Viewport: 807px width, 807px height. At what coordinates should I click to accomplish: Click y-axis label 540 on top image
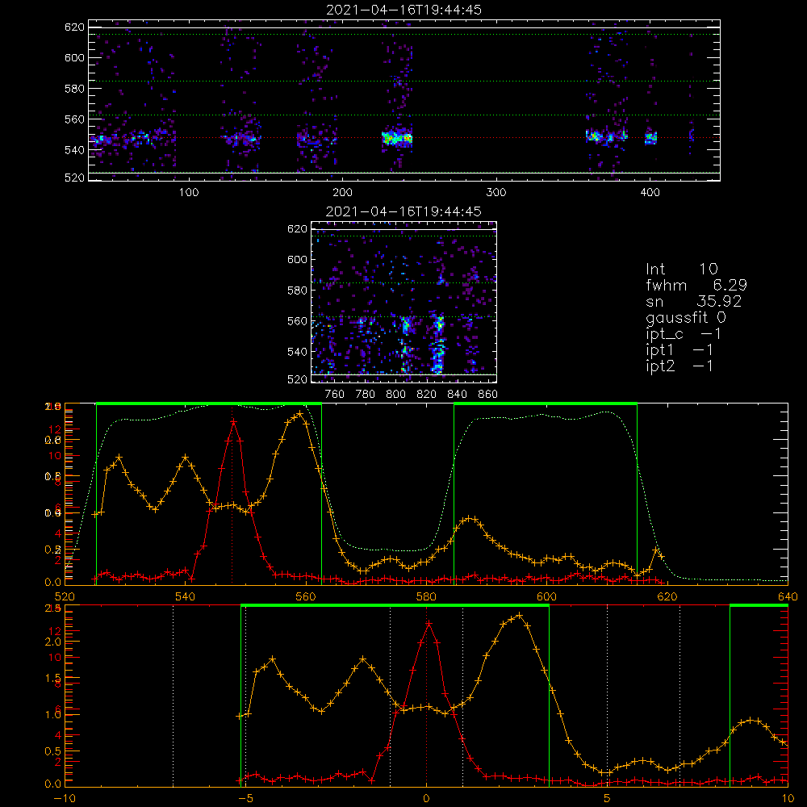74,150
